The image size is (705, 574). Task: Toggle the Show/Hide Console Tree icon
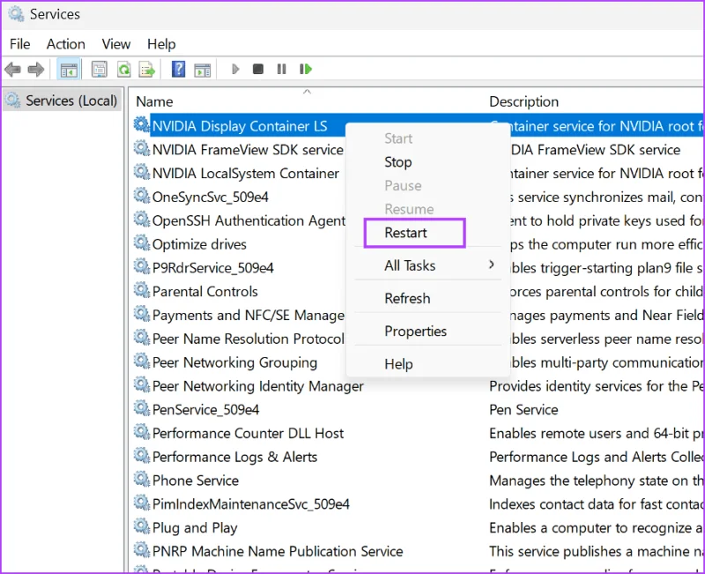tap(69, 70)
